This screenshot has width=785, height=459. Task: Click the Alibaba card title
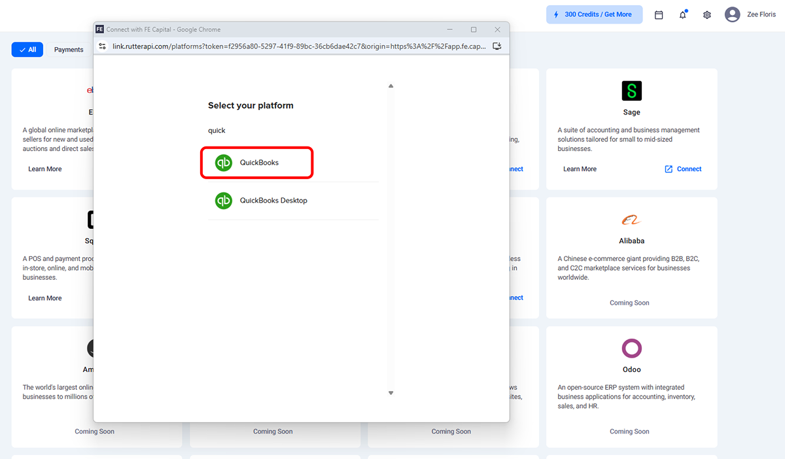[x=632, y=241]
